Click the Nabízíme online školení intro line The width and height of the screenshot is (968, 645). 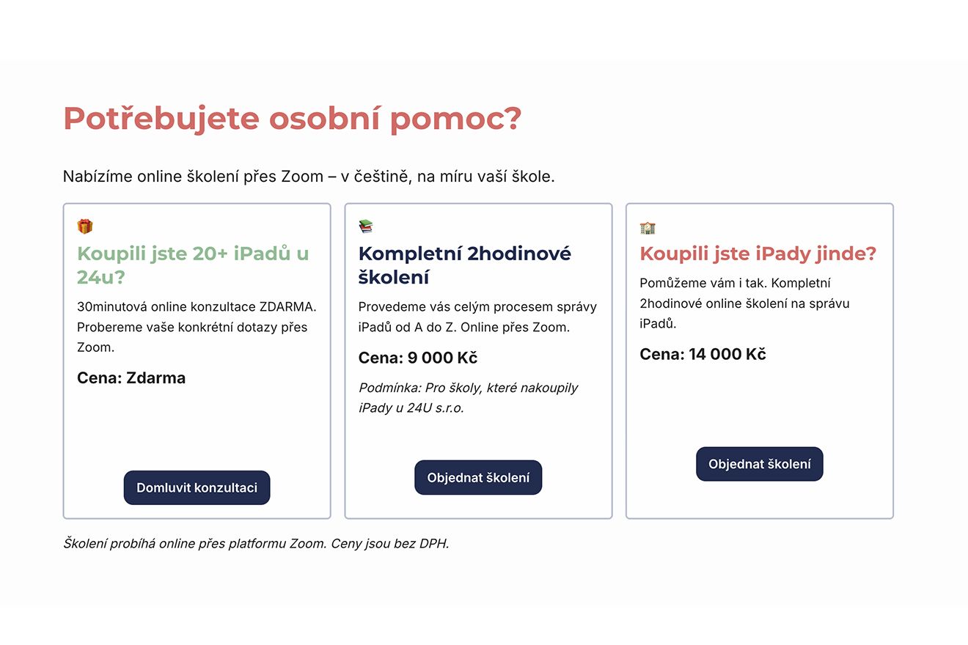tap(309, 176)
